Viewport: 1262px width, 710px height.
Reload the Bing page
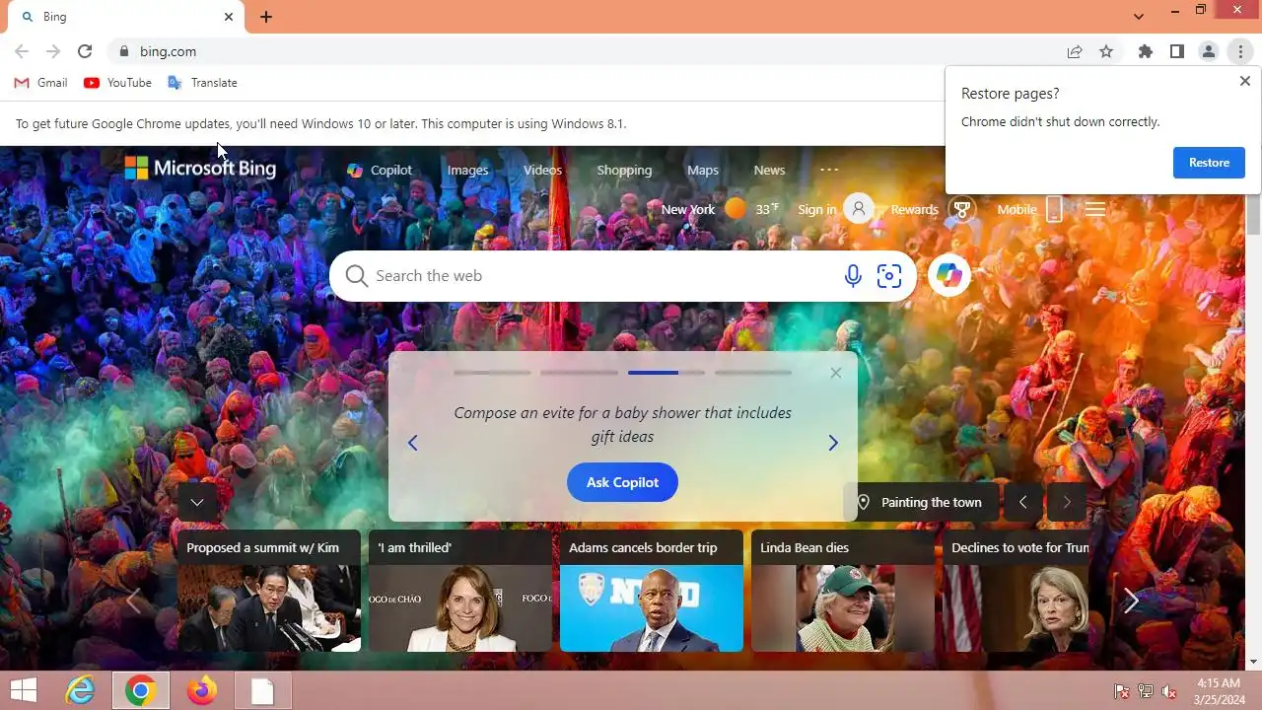pos(85,51)
